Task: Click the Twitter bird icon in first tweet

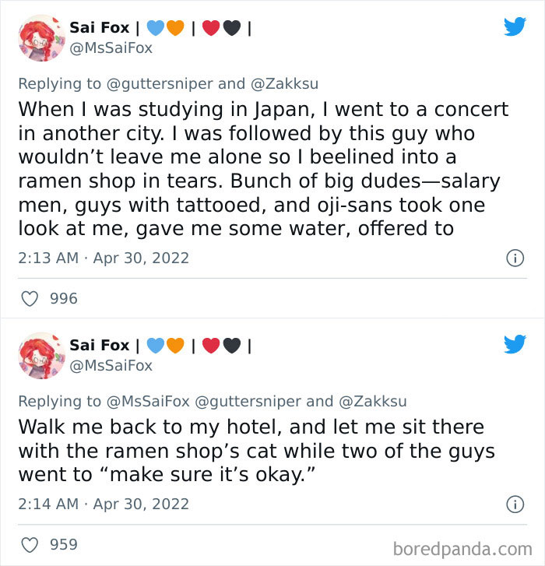Action: click(x=515, y=26)
